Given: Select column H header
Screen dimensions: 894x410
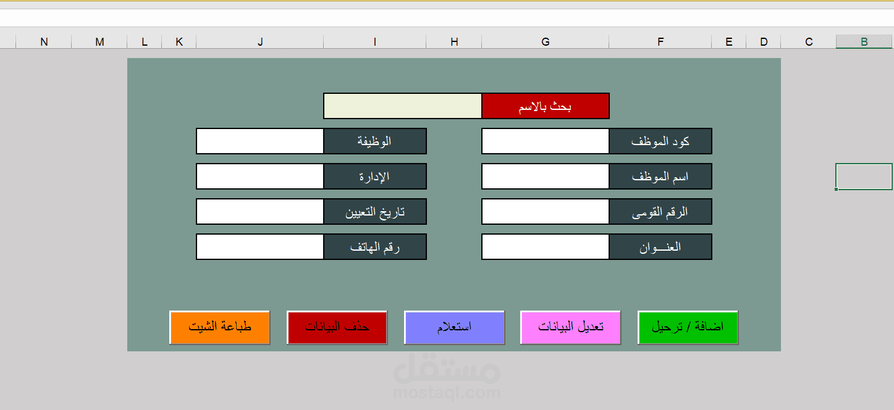Looking at the screenshot, I should click(x=454, y=41).
